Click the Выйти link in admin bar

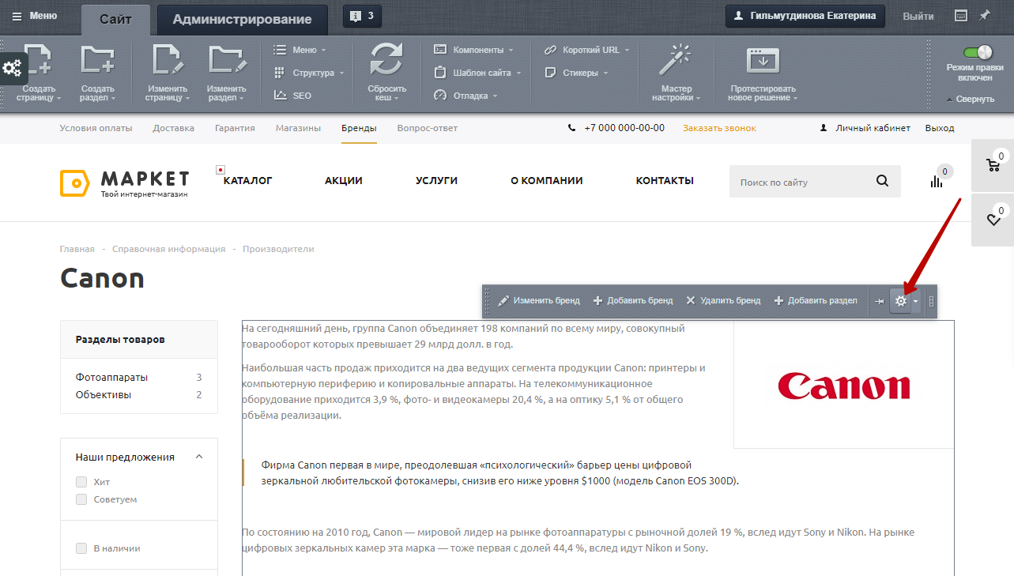point(918,16)
